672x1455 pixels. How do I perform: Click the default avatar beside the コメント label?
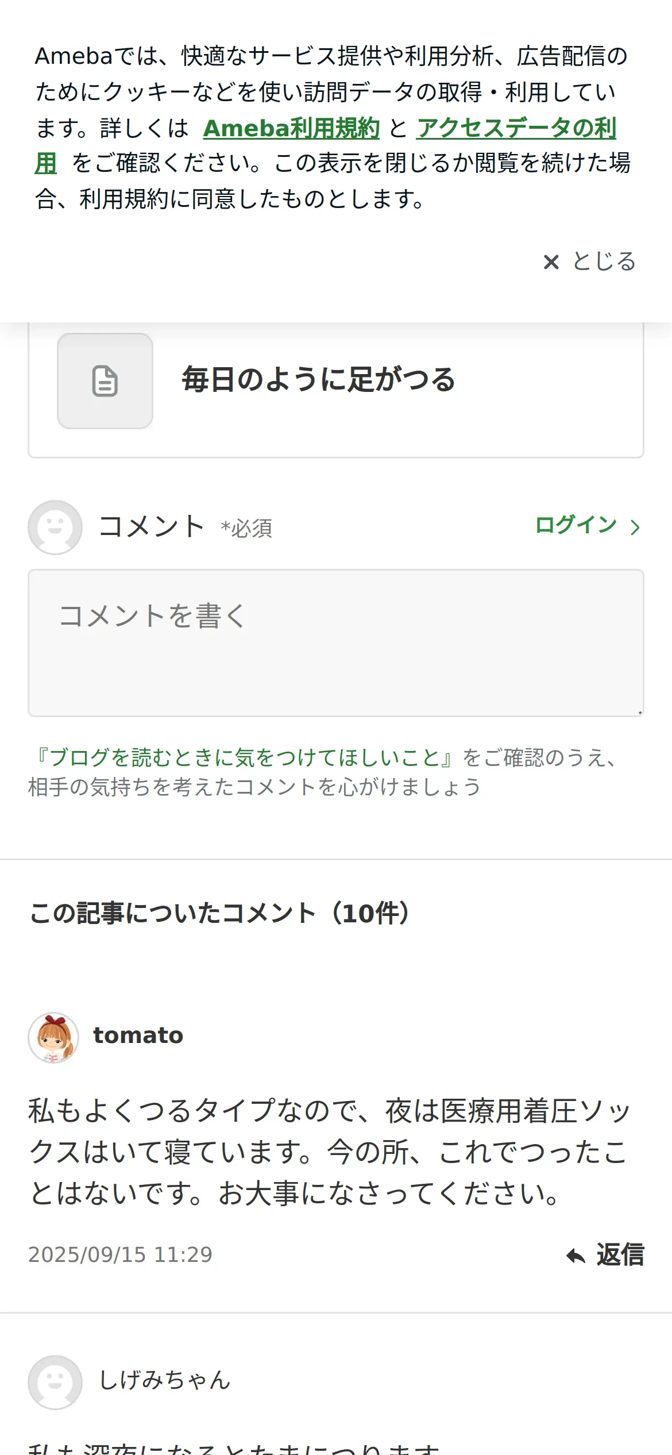click(x=55, y=527)
